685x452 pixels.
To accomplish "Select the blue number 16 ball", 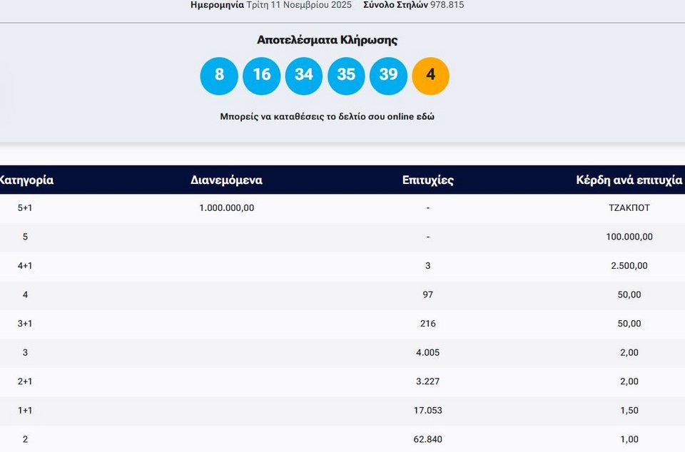I will tap(261, 76).
